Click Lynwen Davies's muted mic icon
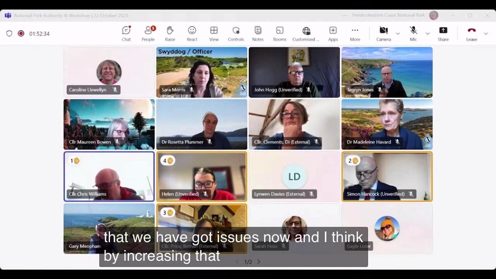The image size is (496, 279). (311, 194)
